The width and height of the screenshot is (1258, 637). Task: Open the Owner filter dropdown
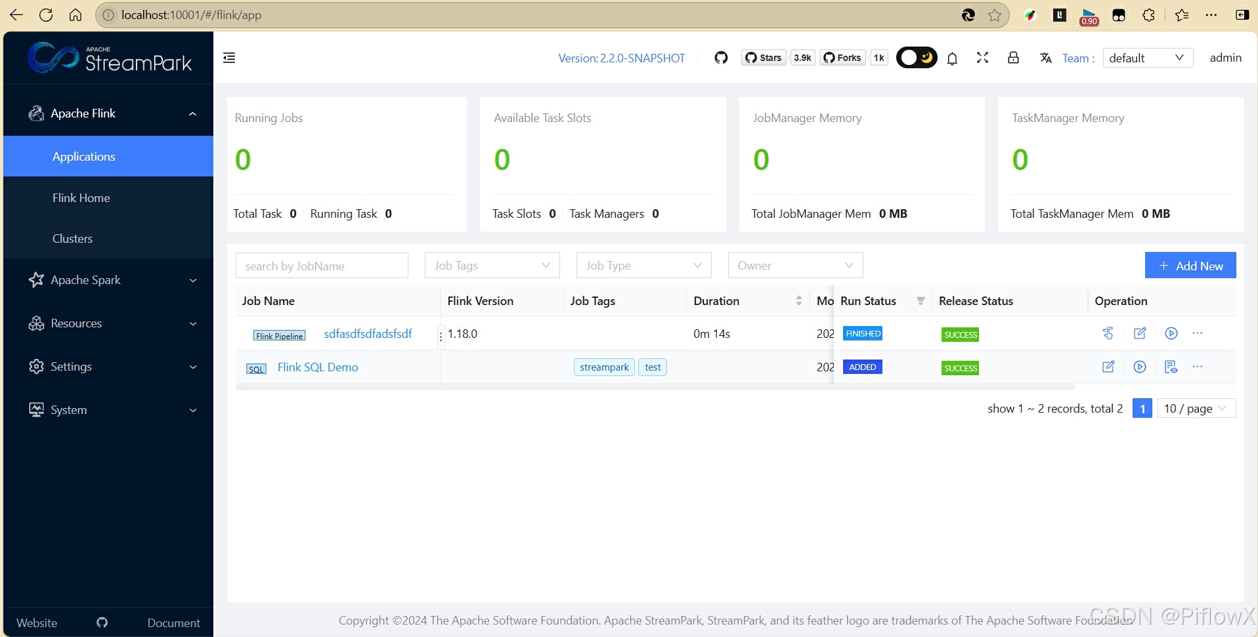[795, 265]
